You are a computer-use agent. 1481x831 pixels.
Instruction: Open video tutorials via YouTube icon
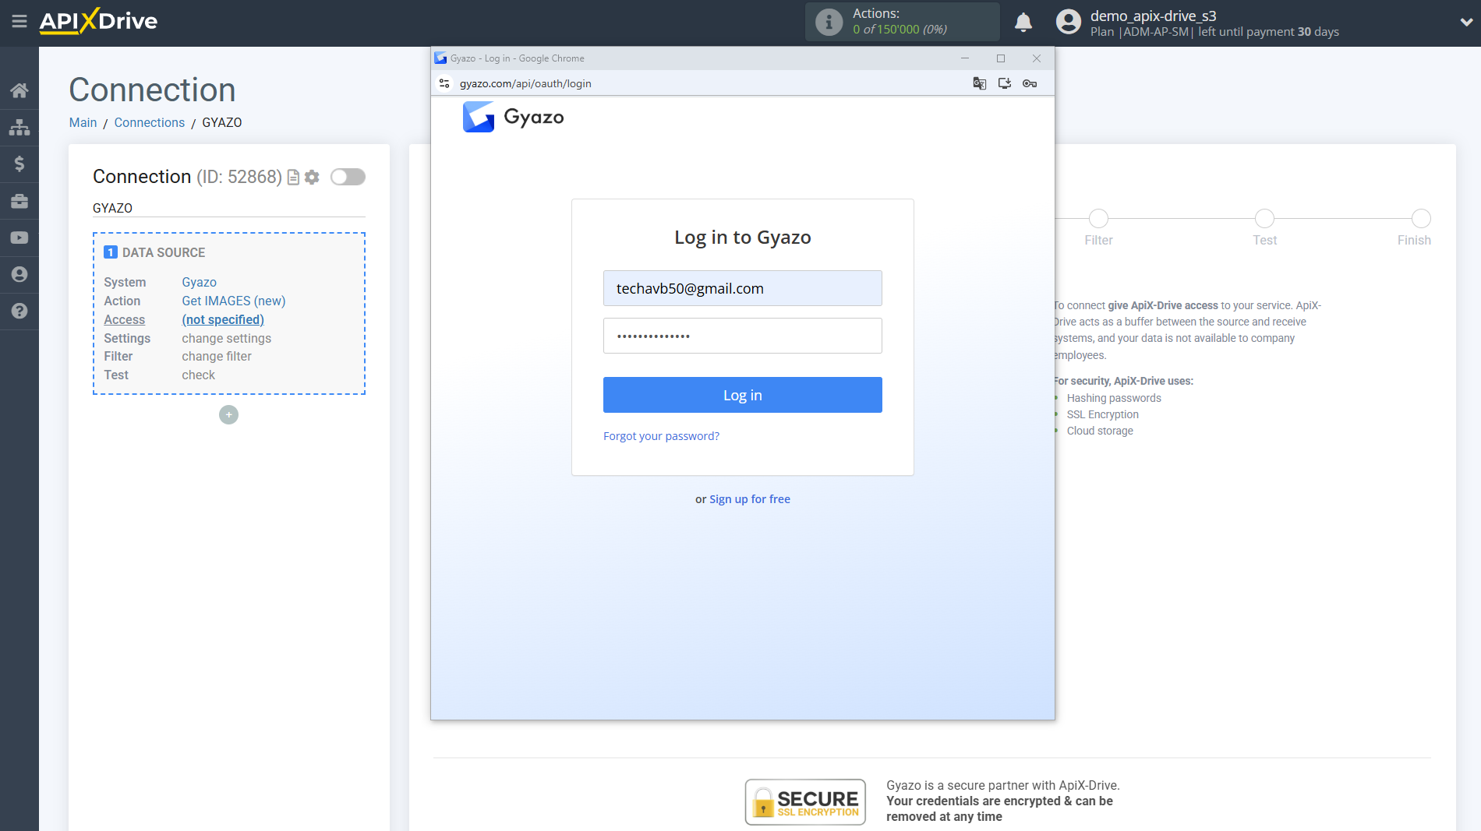[x=19, y=238]
